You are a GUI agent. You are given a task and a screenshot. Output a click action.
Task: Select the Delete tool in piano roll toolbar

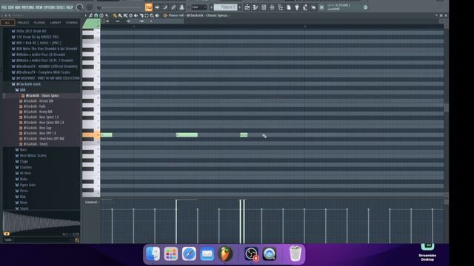point(130,16)
